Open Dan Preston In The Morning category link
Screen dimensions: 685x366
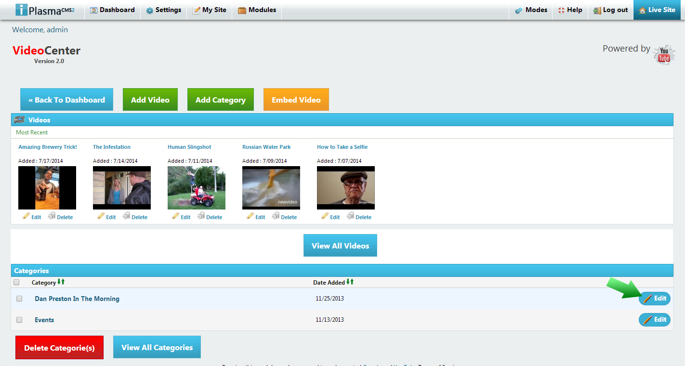77,299
